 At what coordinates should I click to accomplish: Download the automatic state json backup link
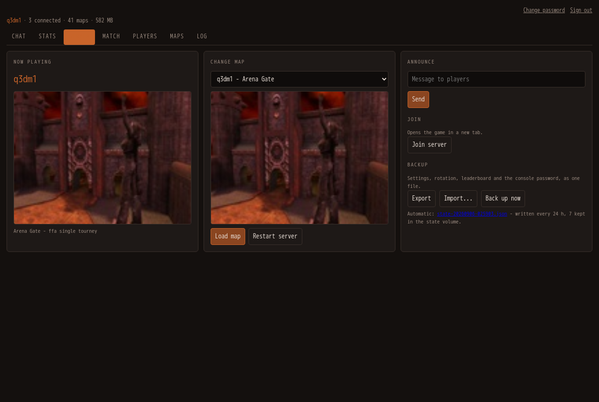click(x=472, y=214)
